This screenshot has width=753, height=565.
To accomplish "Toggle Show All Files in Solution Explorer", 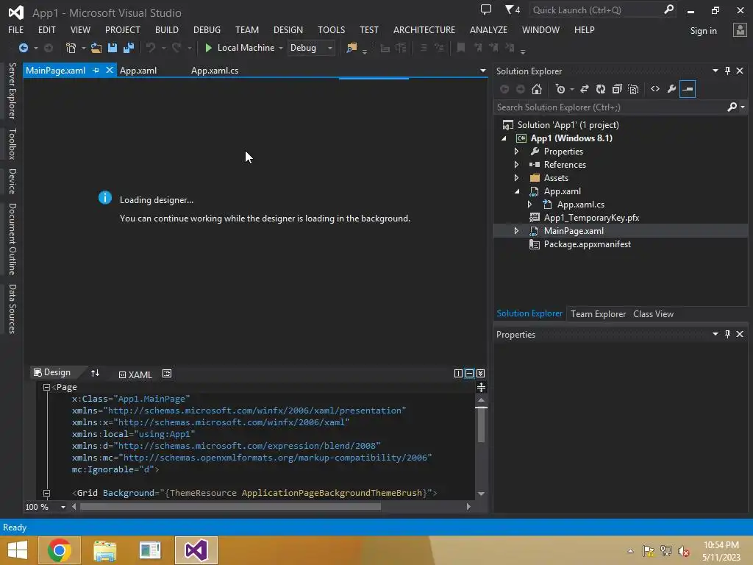I will pos(633,89).
